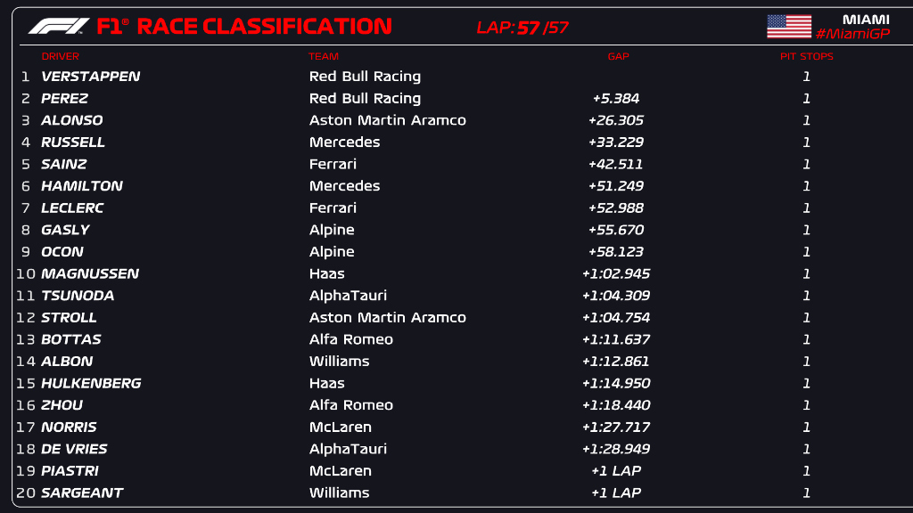
Task: Select the PIT STOPS column header
Action: coord(805,55)
